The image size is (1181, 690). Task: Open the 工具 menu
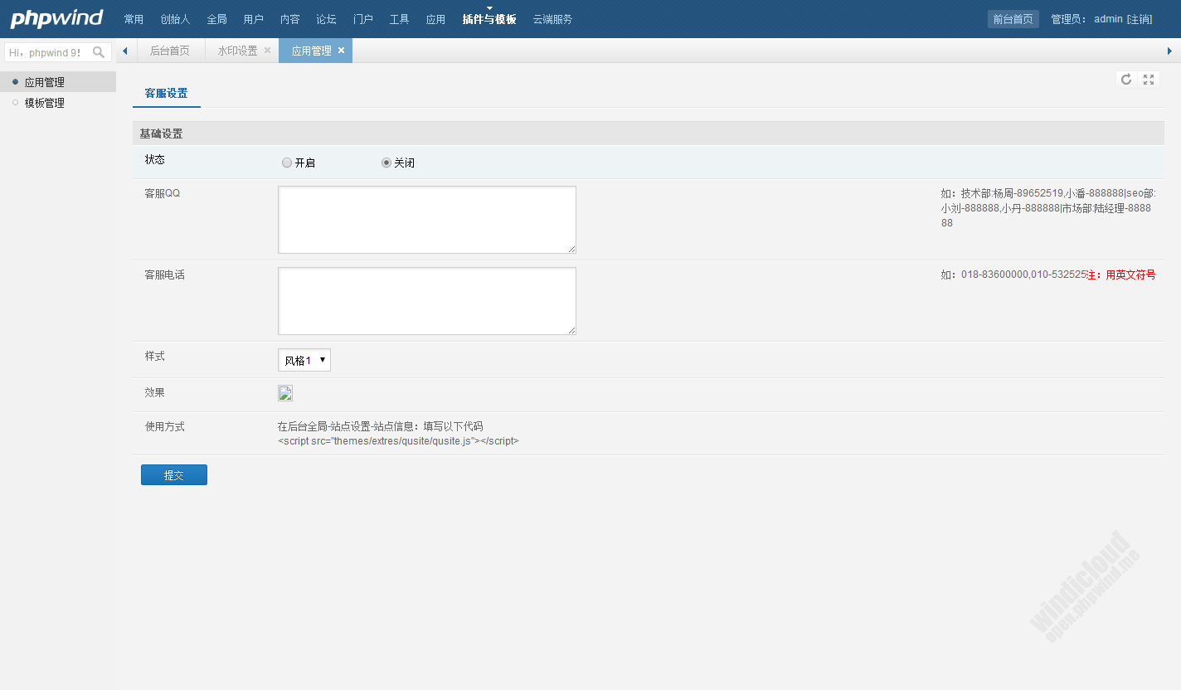point(399,19)
